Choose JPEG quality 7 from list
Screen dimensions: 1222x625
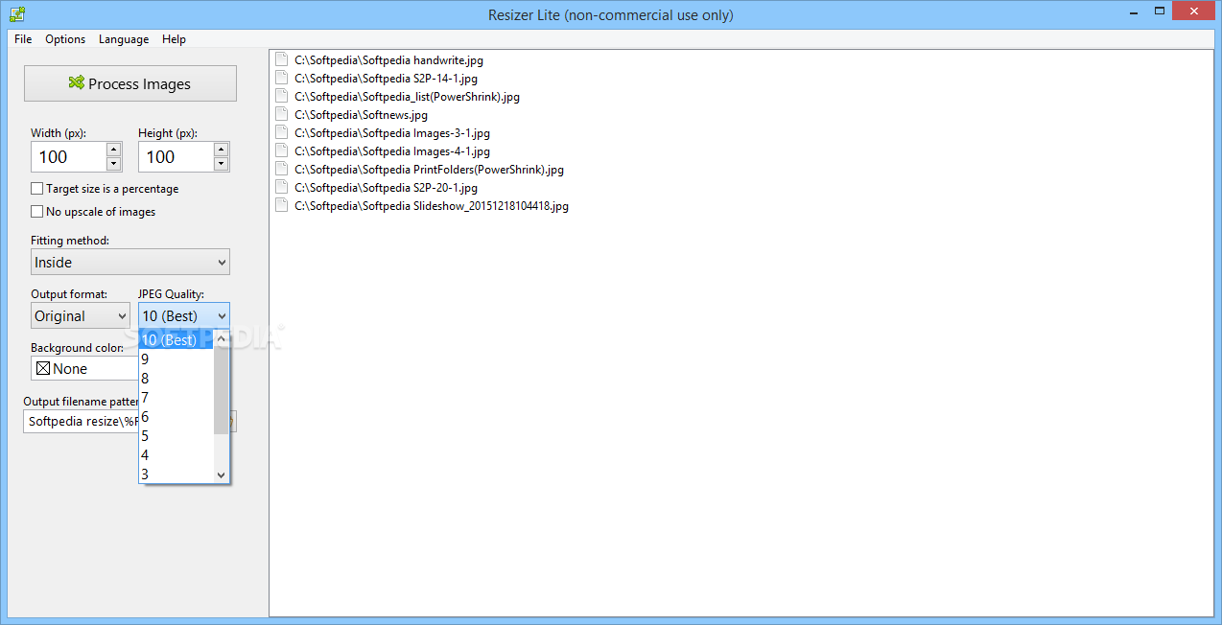(176, 397)
